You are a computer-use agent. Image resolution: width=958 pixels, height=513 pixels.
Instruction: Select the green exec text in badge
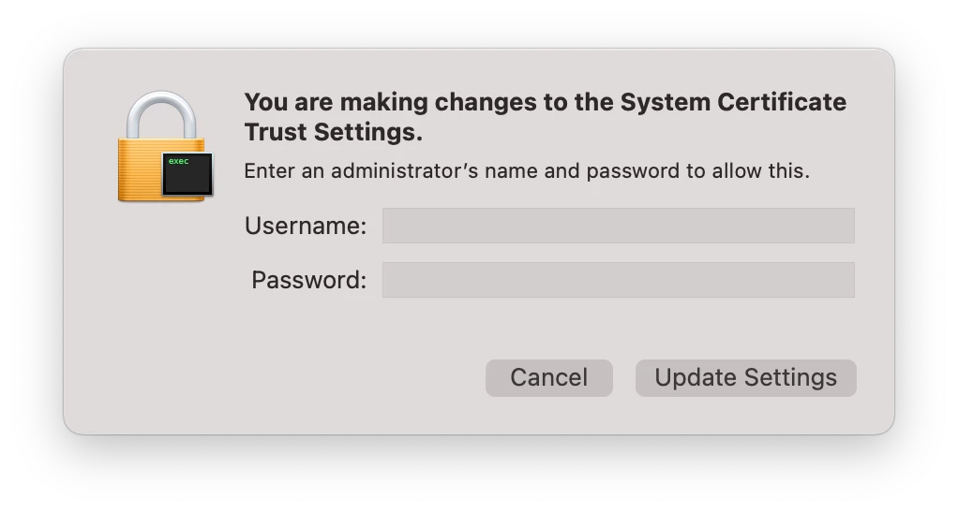178,161
